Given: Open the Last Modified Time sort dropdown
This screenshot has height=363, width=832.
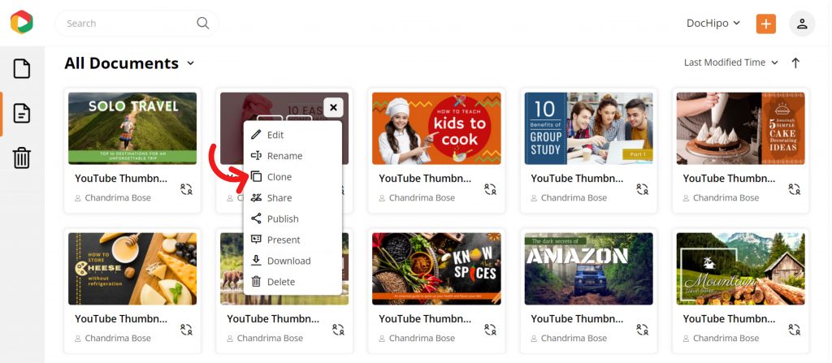Looking at the screenshot, I should [730, 63].
